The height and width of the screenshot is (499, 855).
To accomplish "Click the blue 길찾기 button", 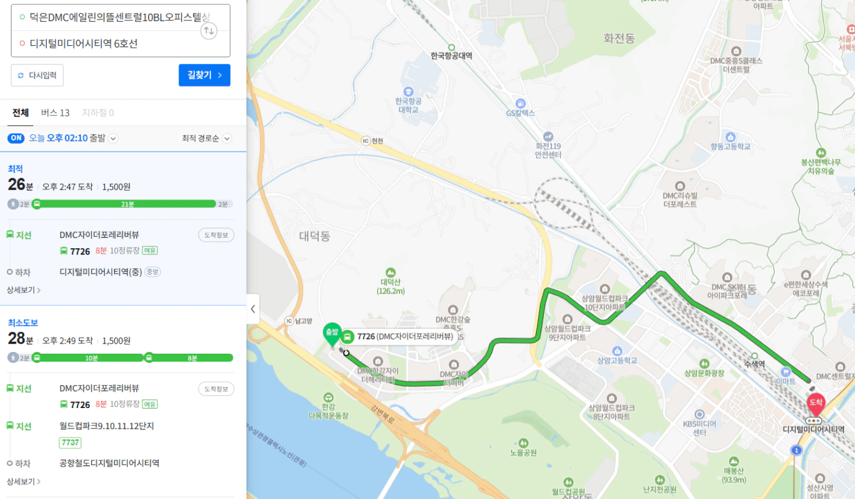I will pyautogui.click(x=205, y=75).
